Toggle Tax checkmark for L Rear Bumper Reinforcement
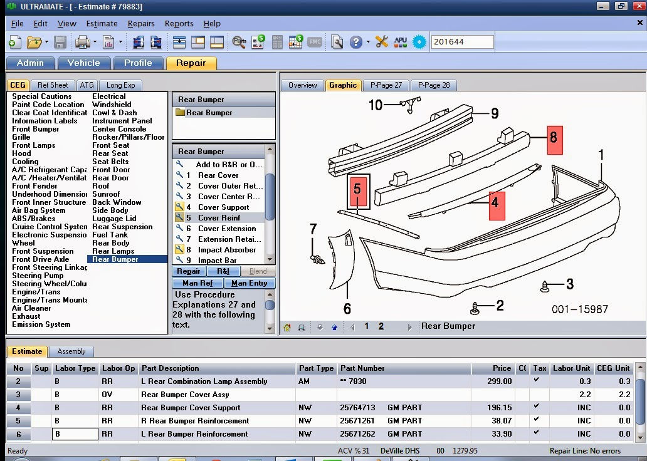Screen dimensions: 647x461 tap(536, 433)
